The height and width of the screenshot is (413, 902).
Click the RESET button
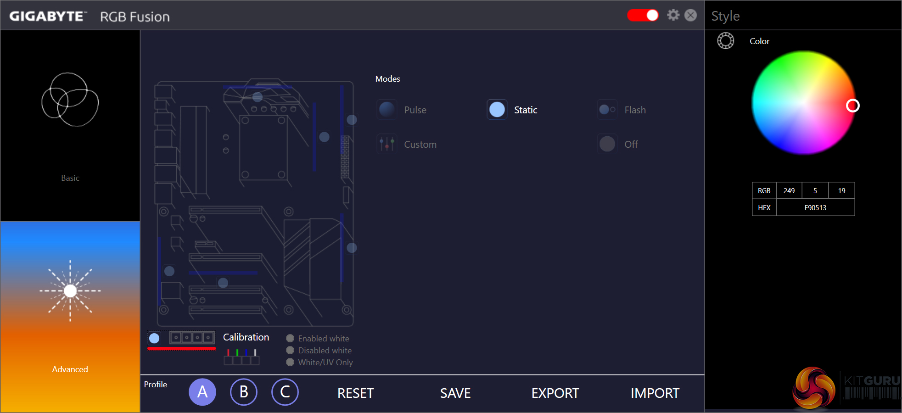click(356, 393)
